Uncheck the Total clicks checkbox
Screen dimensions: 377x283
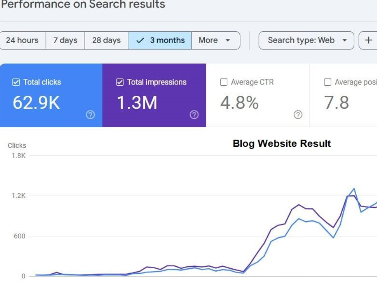[16, 82]
